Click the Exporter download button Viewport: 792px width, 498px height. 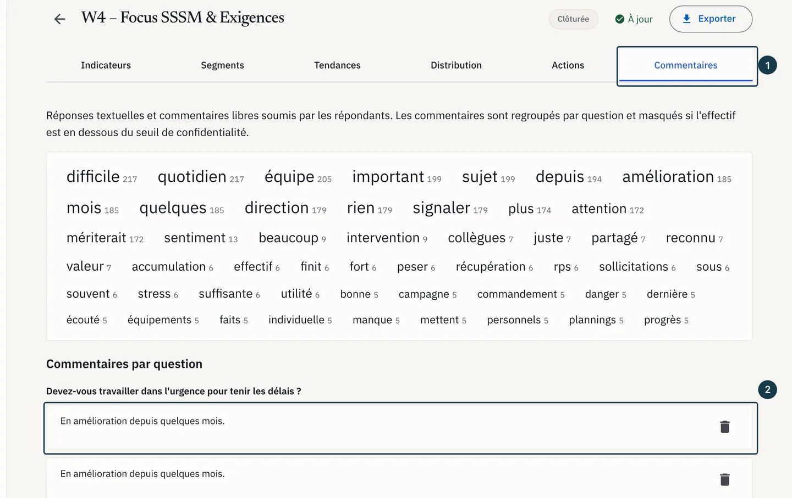tap(711, 19)
